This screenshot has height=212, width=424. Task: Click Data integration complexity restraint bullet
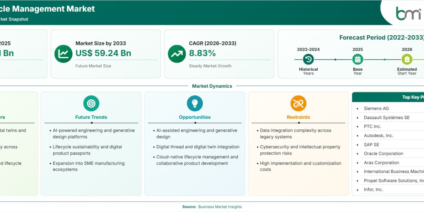point(295,134)
